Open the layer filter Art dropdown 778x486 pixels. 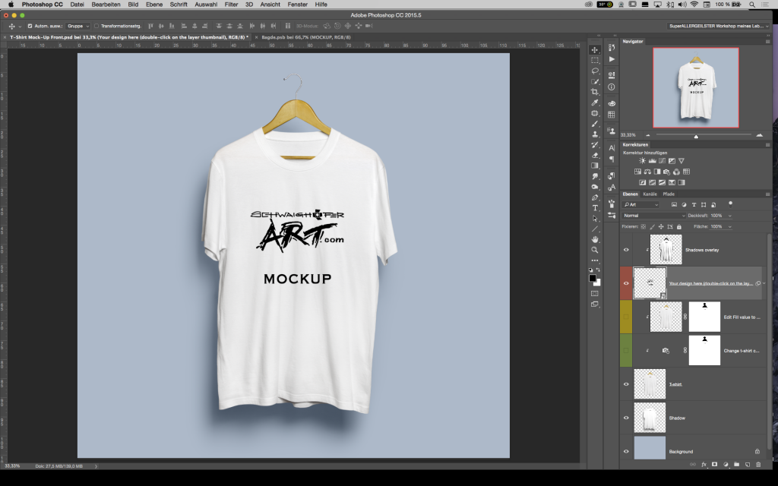[641, 204]
